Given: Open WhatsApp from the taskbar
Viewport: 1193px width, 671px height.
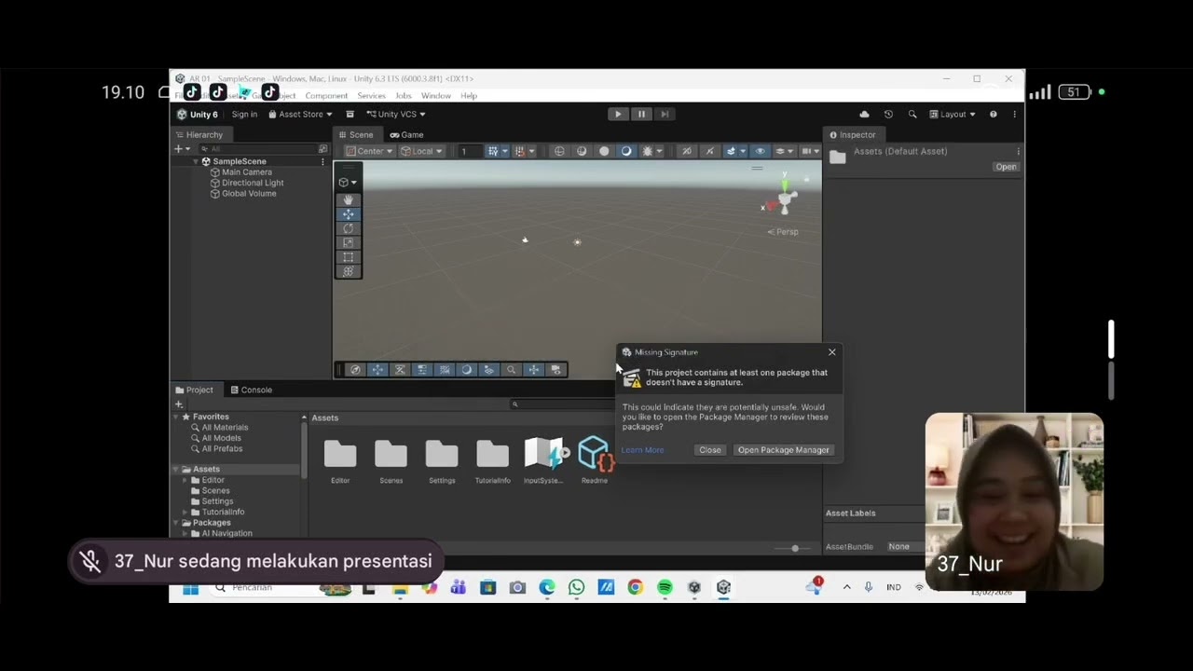Looking at the screenshot, I should pos(576,587).
